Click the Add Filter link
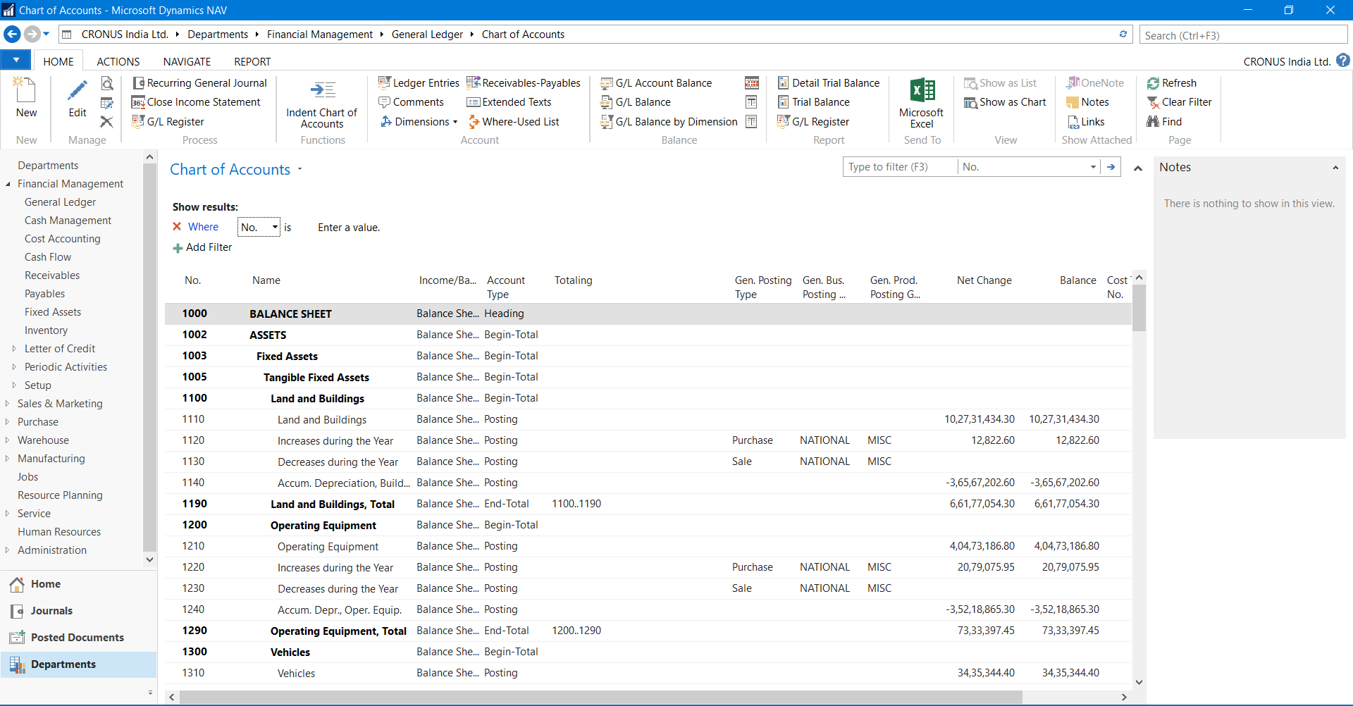This screenshot has width=1353, height=706. click(x=202, y=247)
